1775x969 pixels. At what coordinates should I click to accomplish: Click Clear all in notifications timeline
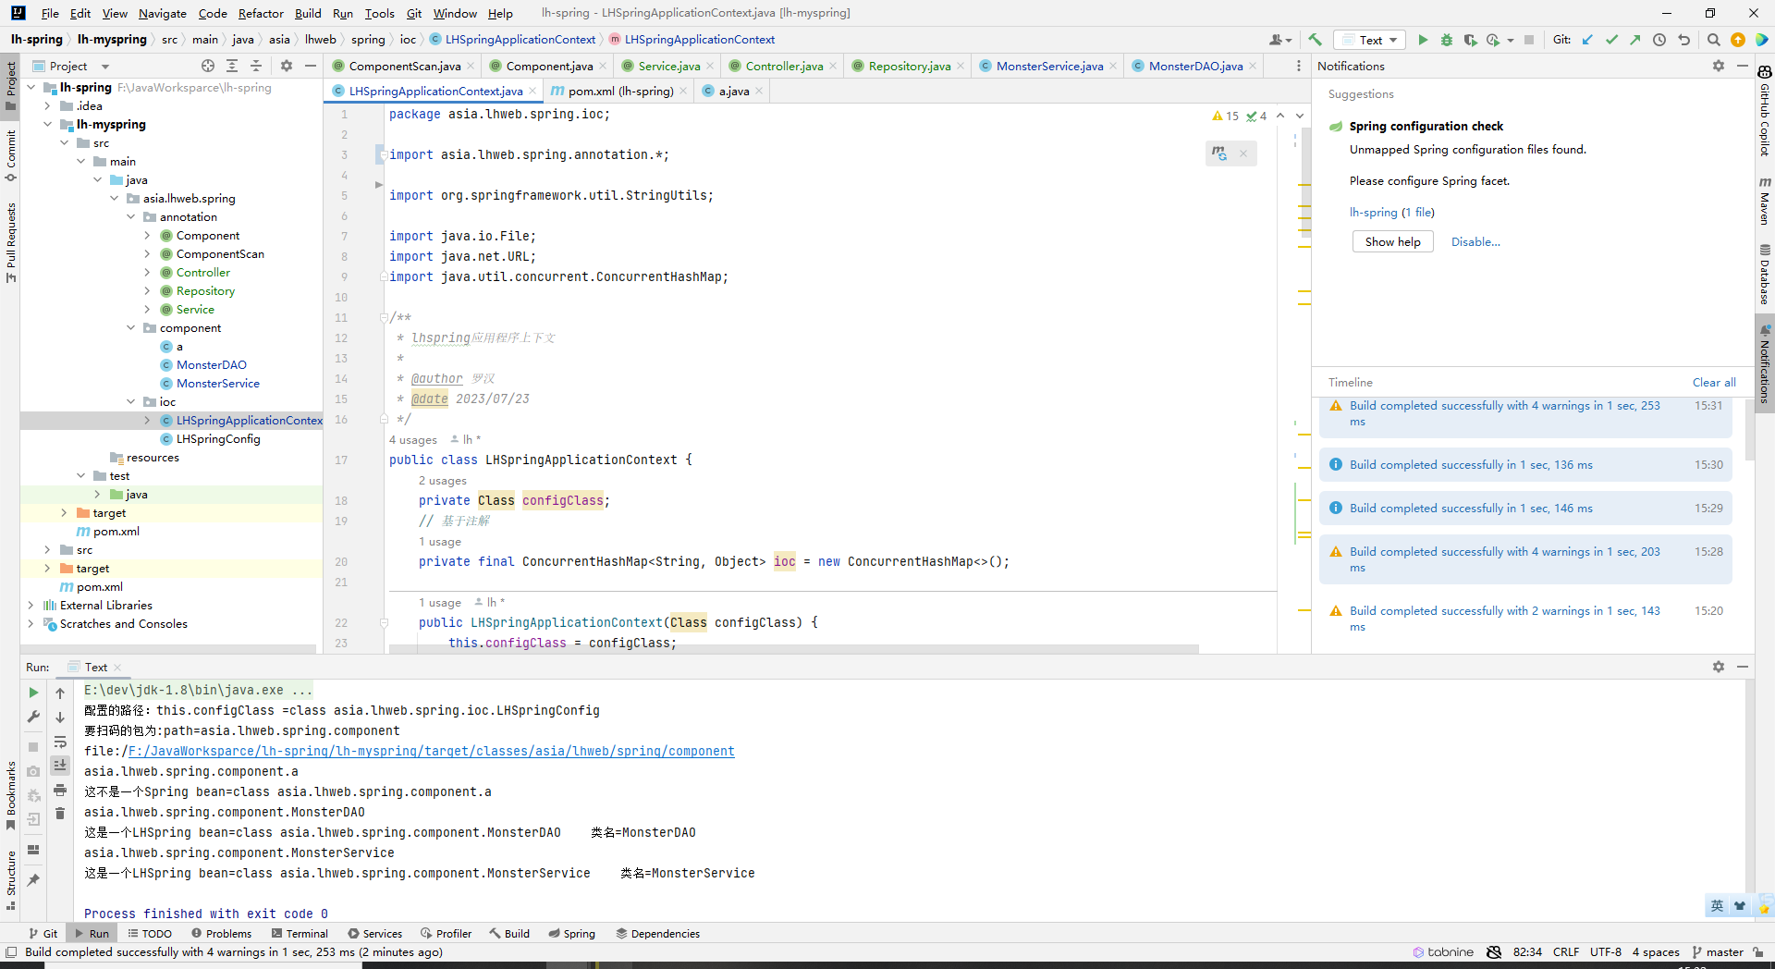coord(1713,382)
